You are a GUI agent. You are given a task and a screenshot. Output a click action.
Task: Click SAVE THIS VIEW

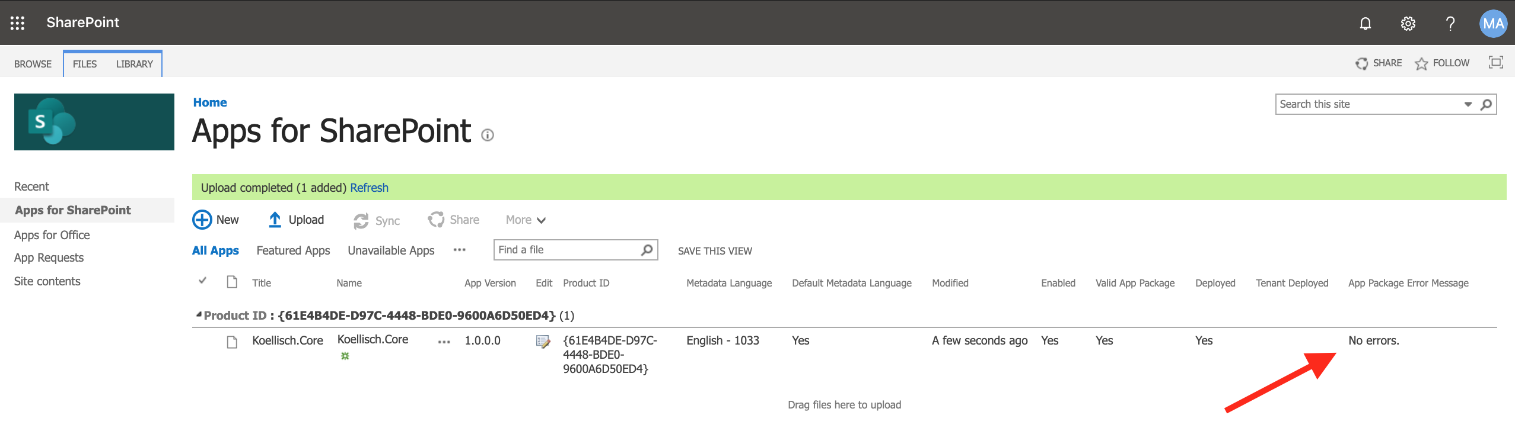pyautogui.click(x=715, y=251)
